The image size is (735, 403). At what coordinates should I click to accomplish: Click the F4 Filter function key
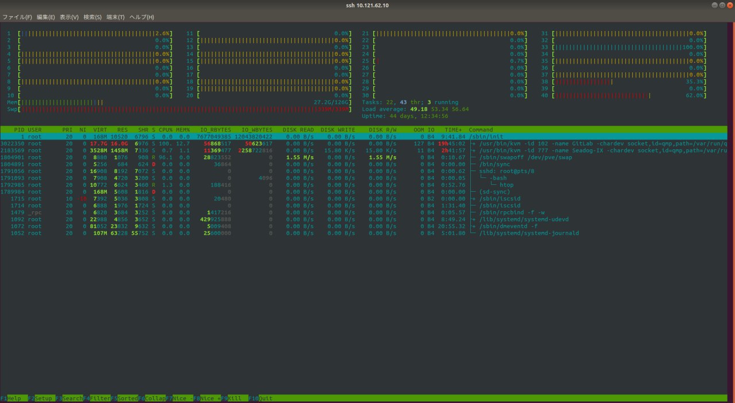(96, 398)
